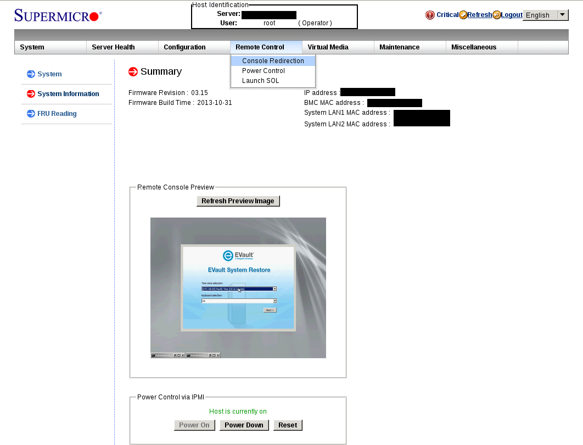Click the Firmware Revision 03.15 text
This screenshot has height=445, width=583.
[x=168, y=93]
